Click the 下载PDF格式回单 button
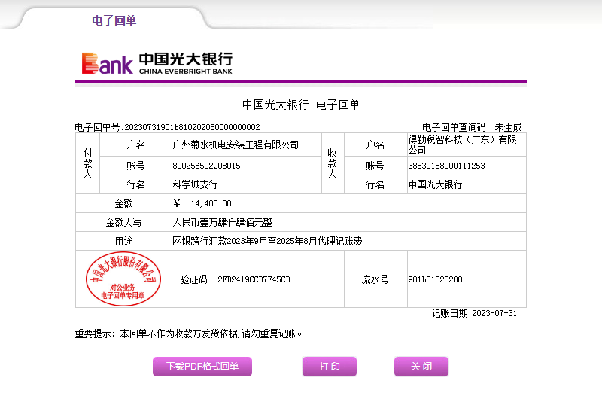602x402 pixels. click(x=202, y=367)
